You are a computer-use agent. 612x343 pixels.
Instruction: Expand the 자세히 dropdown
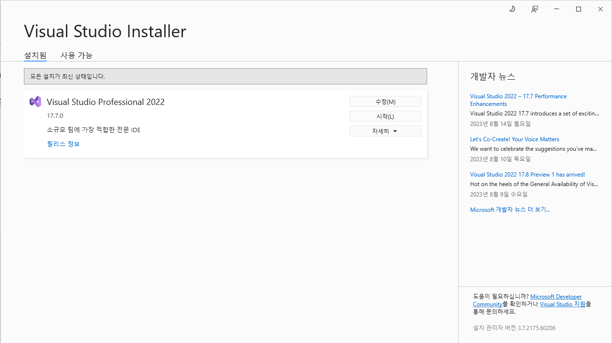click(386, 131)
